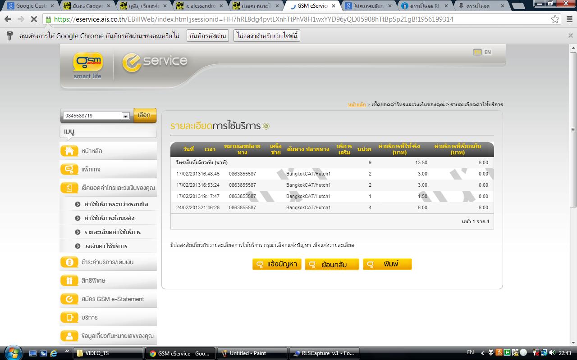Viewport: 577px width, 360px height.
Task: Switch to the Google Custom Search tab
Action: [31, 6]
